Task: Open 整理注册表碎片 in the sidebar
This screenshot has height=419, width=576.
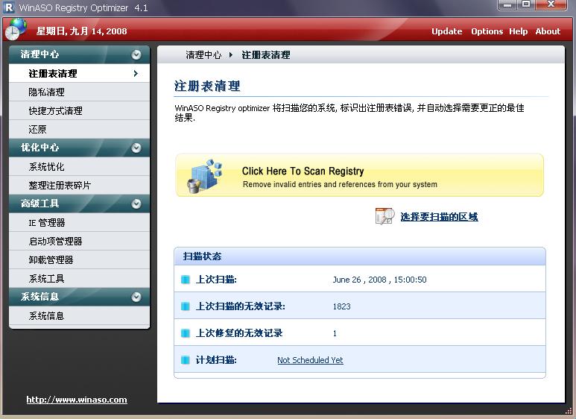Action: [x=79, y=185]
